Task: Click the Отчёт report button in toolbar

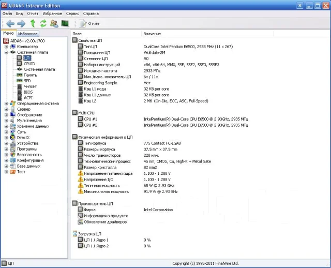Action: (89, 23)
